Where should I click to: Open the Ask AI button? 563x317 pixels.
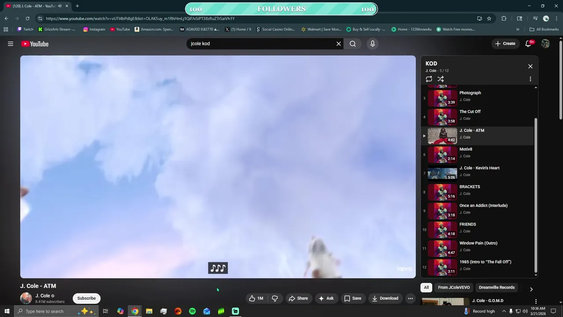tap(326, 299)
